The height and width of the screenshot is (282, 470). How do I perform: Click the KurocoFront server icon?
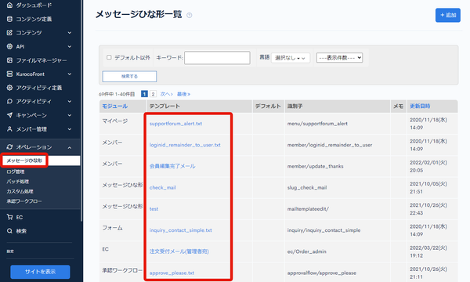click(x=9, y=74)
